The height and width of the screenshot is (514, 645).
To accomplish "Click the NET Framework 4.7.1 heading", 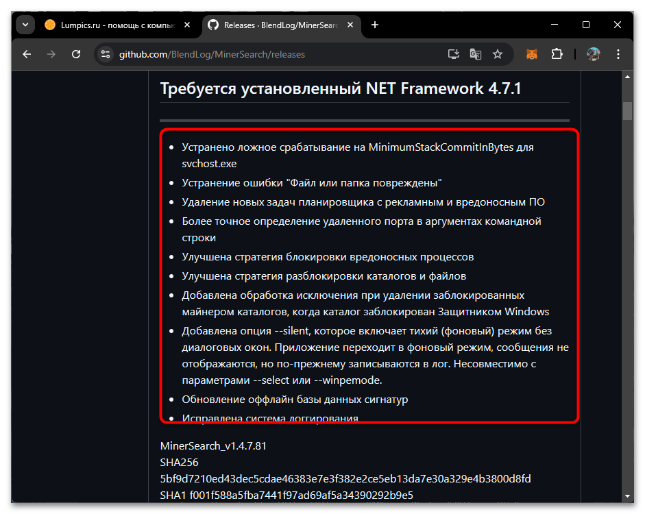I will 341,88.
